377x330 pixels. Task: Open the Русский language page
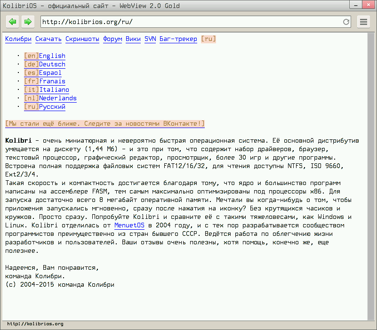45,106
